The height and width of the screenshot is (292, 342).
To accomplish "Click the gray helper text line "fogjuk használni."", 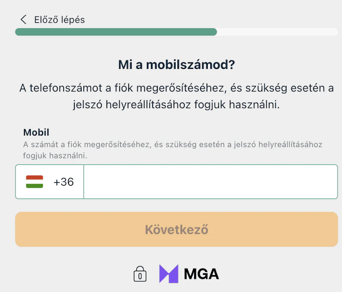I will pyautogui.click(x=55, y=156).
